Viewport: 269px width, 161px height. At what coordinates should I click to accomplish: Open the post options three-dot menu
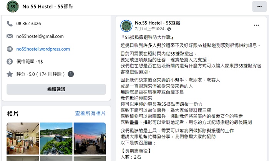tap(256, 25)
